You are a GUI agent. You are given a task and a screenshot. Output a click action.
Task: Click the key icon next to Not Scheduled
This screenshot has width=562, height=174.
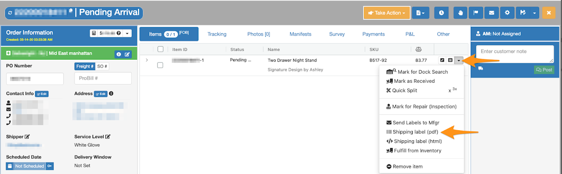[x=50, y=166]
